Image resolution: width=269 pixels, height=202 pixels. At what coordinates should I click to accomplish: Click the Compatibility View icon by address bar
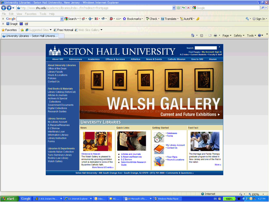coord(178,8)
